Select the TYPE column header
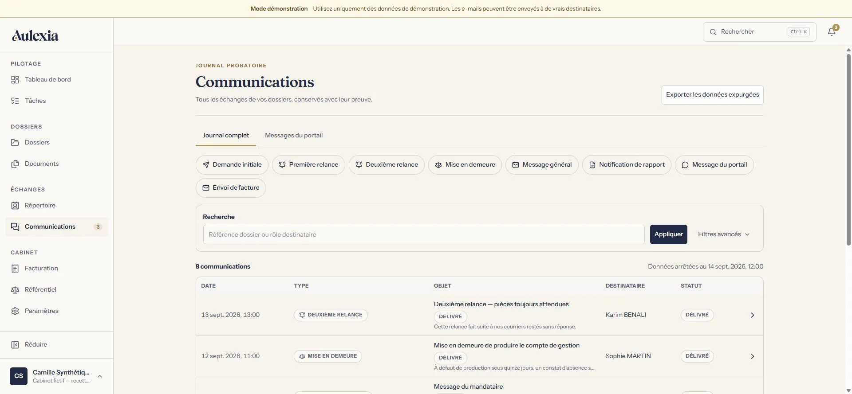Image resolution: width=852 pixels, height=394 pixels. coord(301,286)
